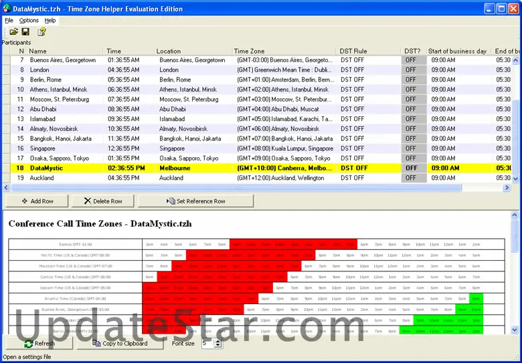Toggle DST for Singapore row
Screen dimensions: 522x363
414,148
